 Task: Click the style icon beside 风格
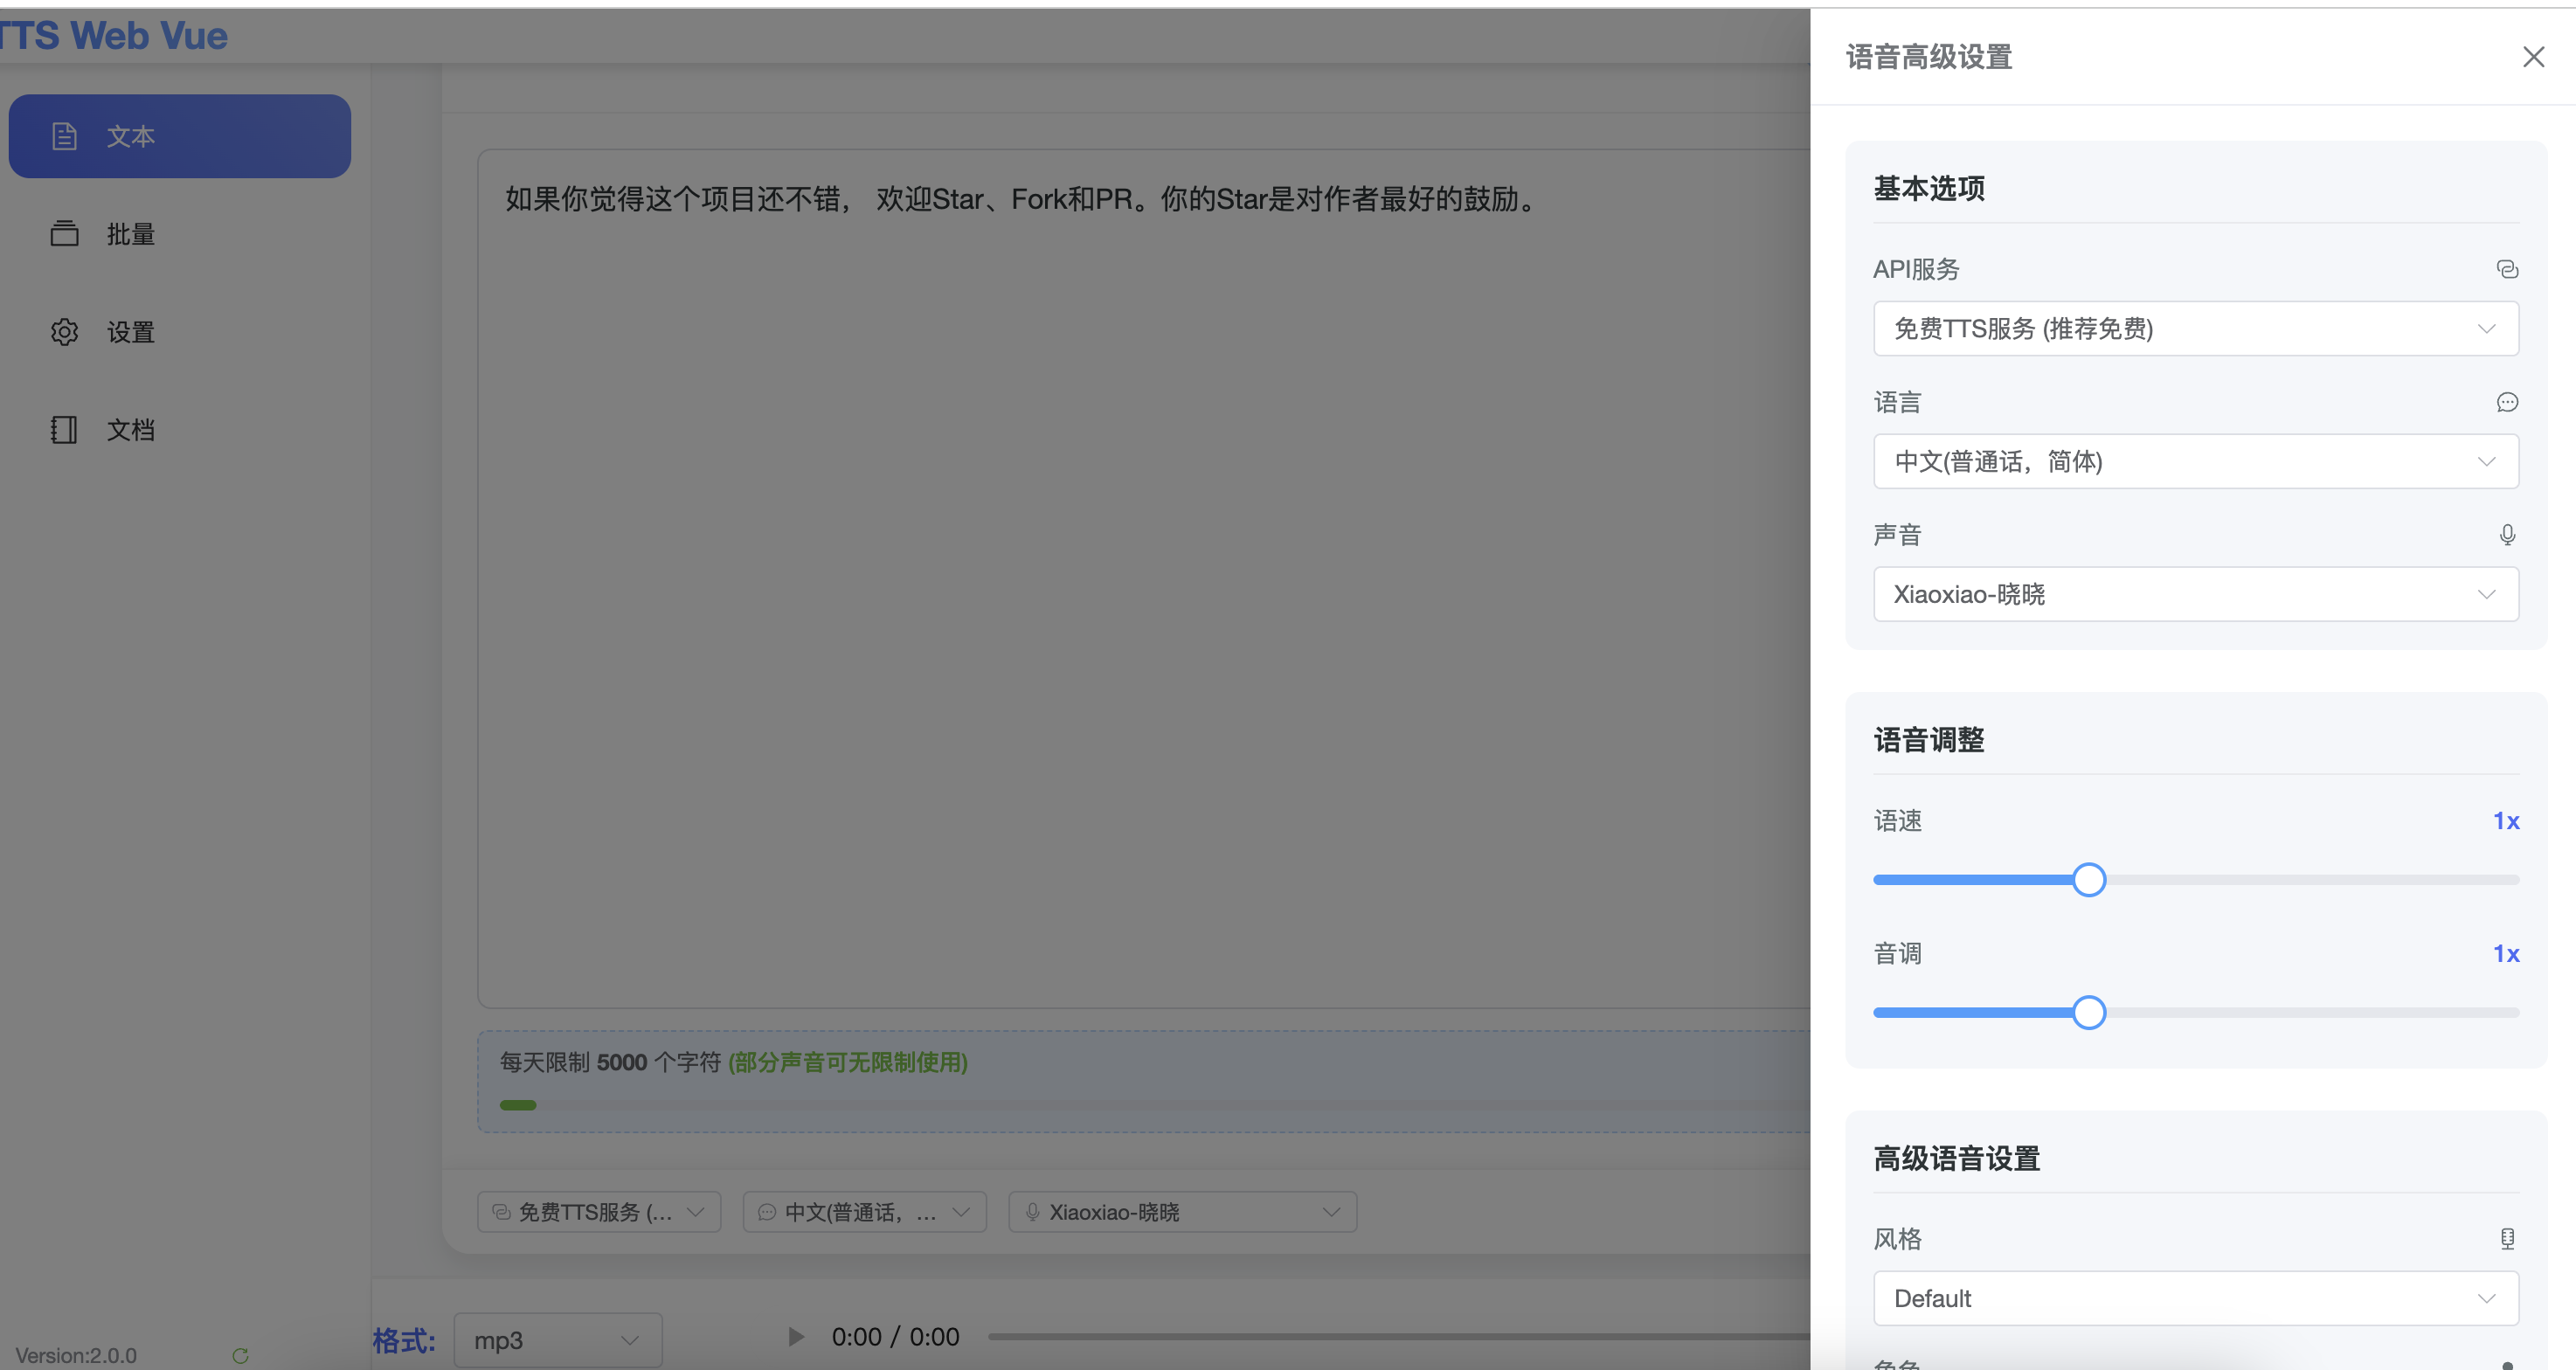pos(2507,1238)
